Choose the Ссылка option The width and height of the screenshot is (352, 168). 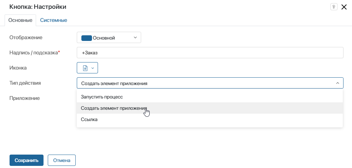pyautogui.click(x=210, y=119)
